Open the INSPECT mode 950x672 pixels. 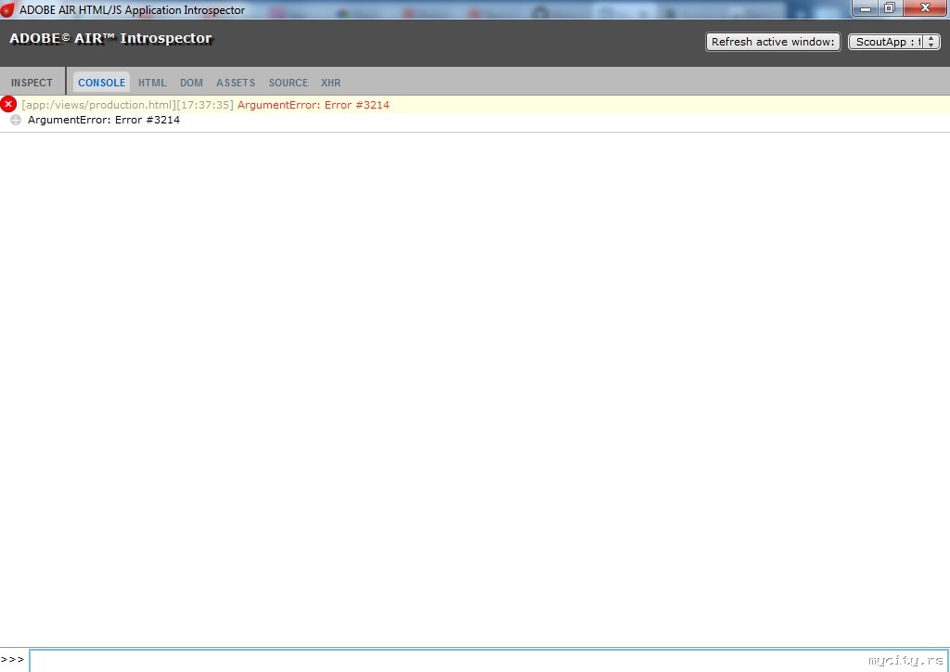(x=32, y=83)
